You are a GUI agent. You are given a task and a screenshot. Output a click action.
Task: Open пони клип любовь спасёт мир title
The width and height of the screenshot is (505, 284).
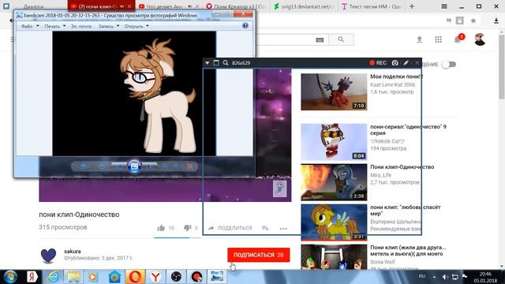click(x=405, y=211)
